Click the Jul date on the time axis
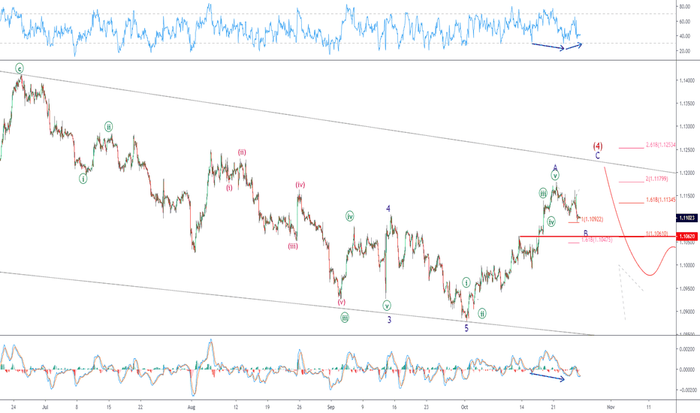Viewport: 700px width, 413px height. coord(44,407)
